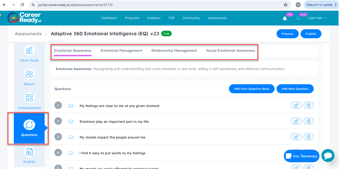
Task: Open the notifications bell
Action: pyautogui.click(x=285, y=18)
